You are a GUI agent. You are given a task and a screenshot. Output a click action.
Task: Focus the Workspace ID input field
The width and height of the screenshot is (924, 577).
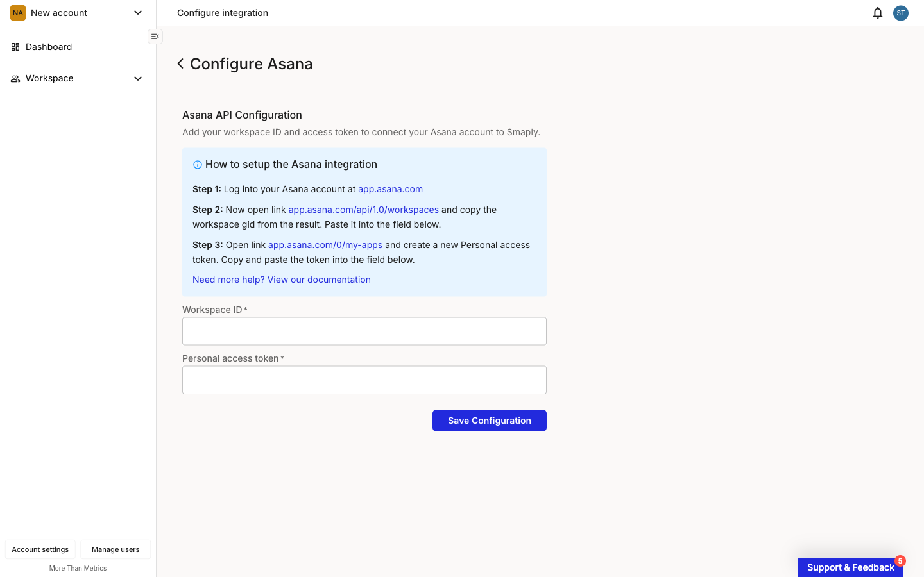pyautogui.click(x=364, y=331)
